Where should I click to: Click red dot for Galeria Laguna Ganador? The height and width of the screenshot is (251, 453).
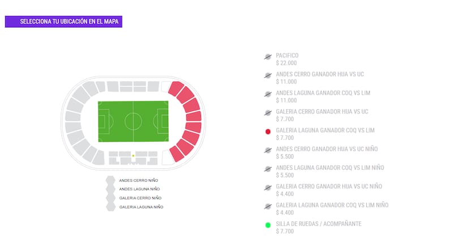[x=268, y=131]
